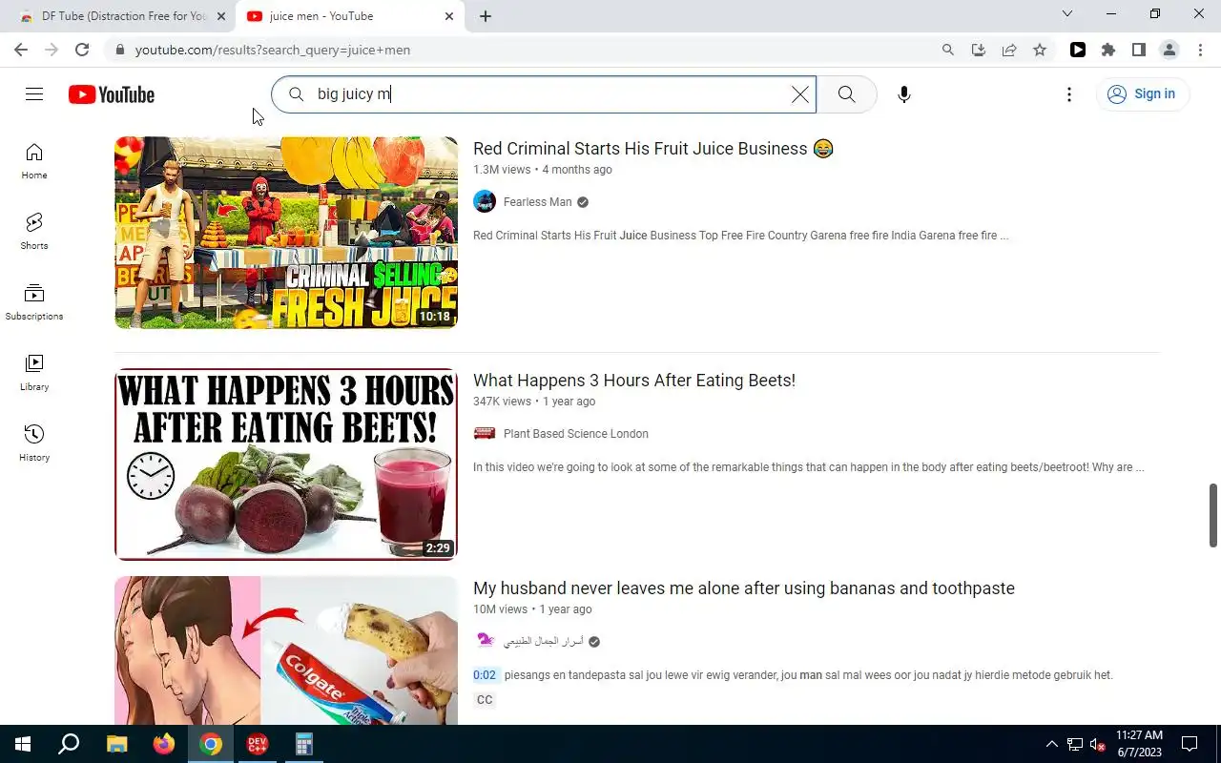The image size is (1221, 763).
Task: Share this page icon
Action: point(1009,50)
